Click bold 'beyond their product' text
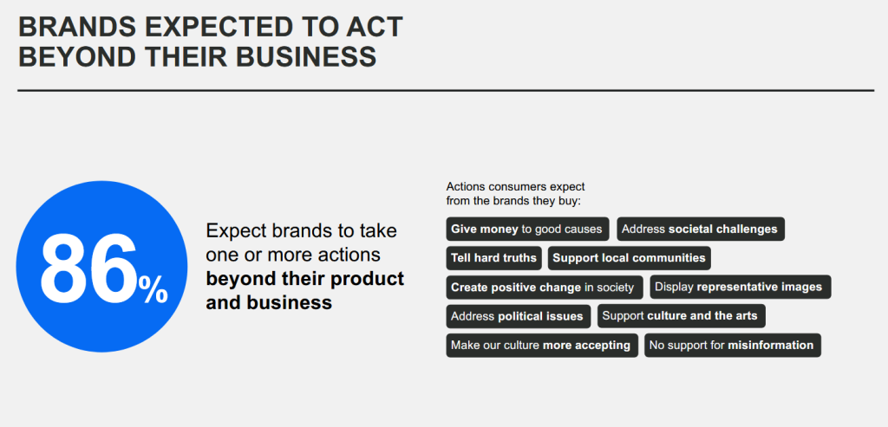888x427 pixels. [x=305, y=279]
